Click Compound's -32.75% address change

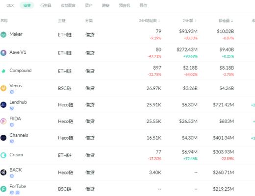[154, 74]
